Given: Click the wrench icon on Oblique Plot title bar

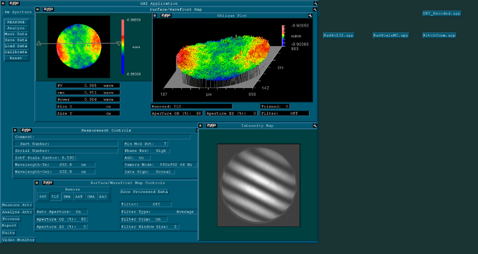Looking at the screenshot, I should (310, 16).
